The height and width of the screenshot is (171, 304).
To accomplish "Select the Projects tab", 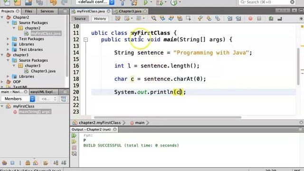I will [x=8, y=11].
